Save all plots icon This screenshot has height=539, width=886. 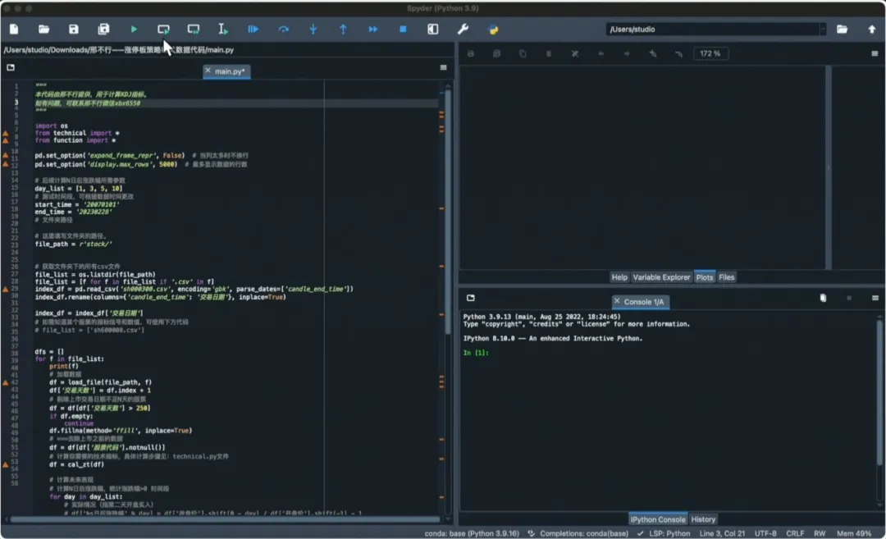496,53
